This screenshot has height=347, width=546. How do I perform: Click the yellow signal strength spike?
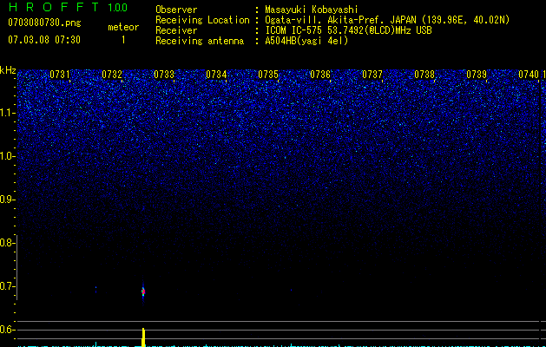pyautogui.click(x=143, y=337)
